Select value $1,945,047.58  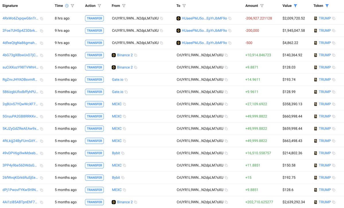click(x=294, y=30)
